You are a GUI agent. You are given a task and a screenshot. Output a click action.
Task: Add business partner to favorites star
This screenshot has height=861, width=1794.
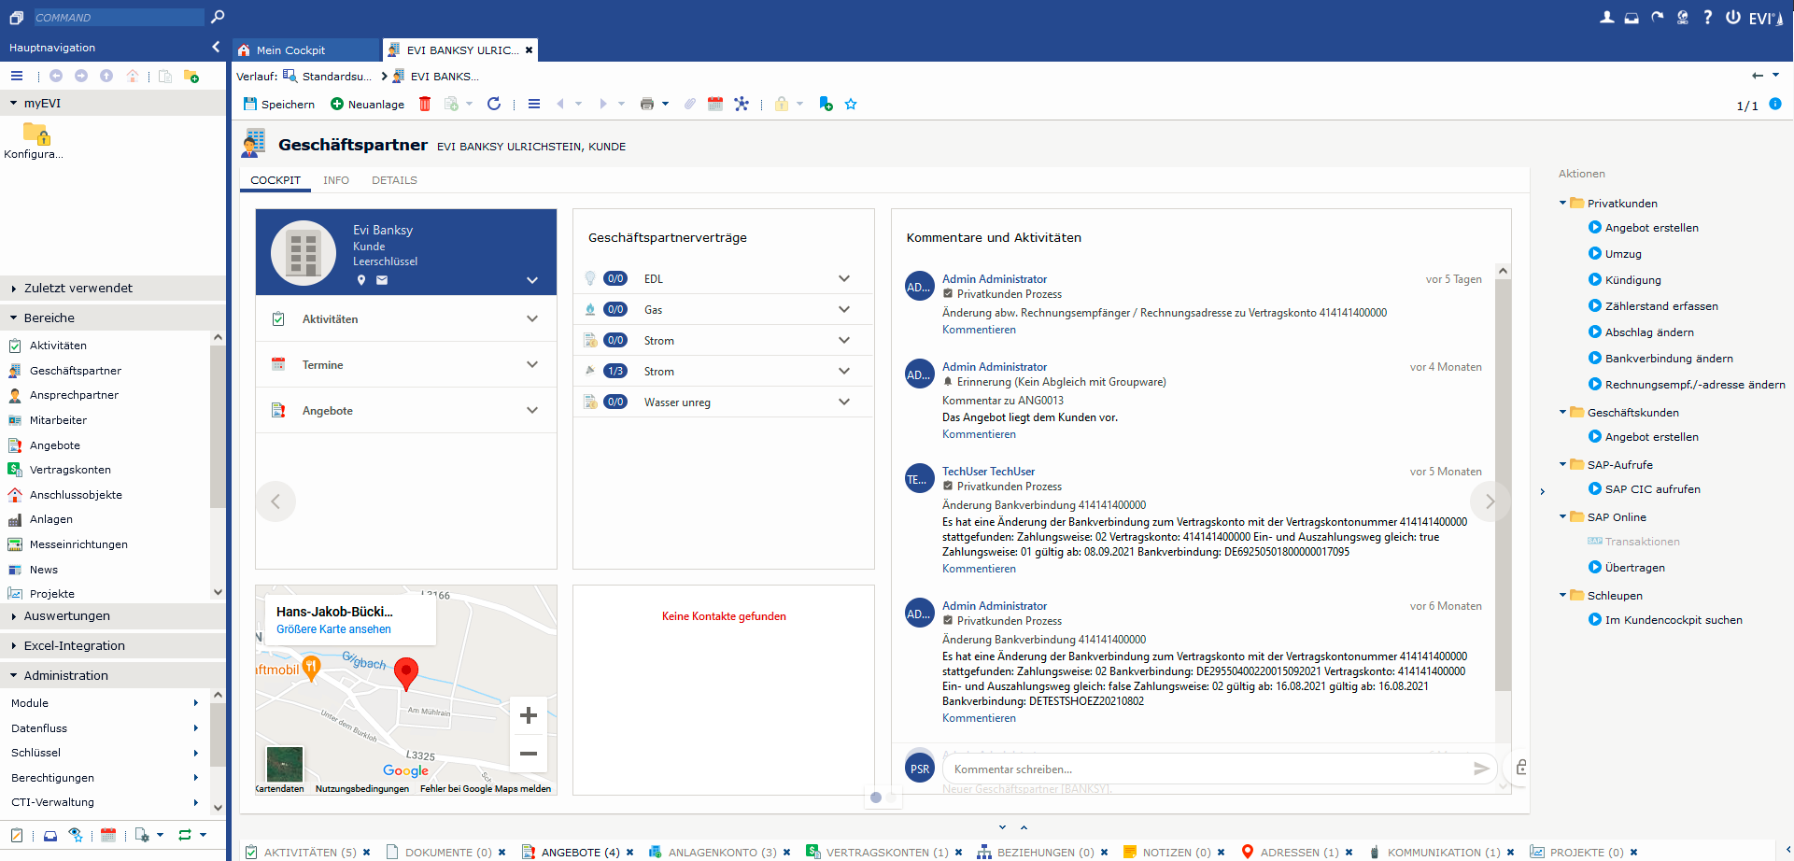coord(851,104)
